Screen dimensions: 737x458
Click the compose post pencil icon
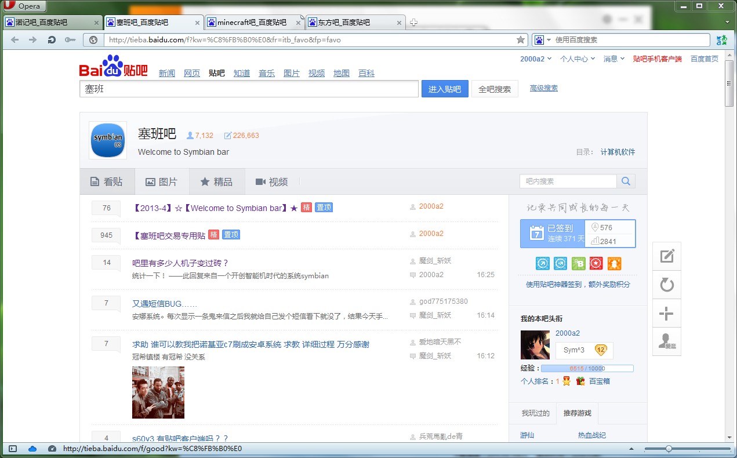[x=667, y=256]
